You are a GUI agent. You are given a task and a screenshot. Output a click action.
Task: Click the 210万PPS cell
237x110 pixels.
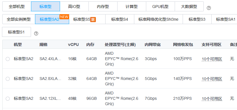pyautogui.click(x=182, y=99)
